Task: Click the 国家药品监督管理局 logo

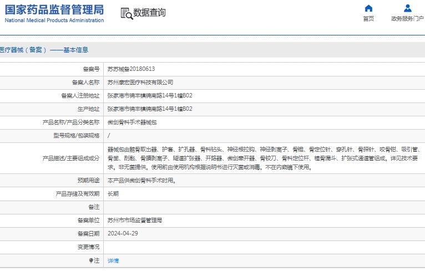Action: [x=54, y=10]
